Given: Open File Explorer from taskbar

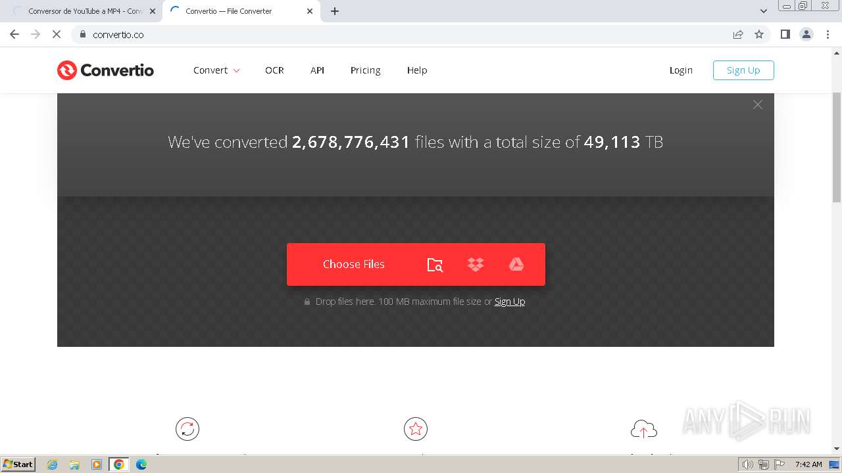Looking at the screenshot, I should (x=74, y=464).
